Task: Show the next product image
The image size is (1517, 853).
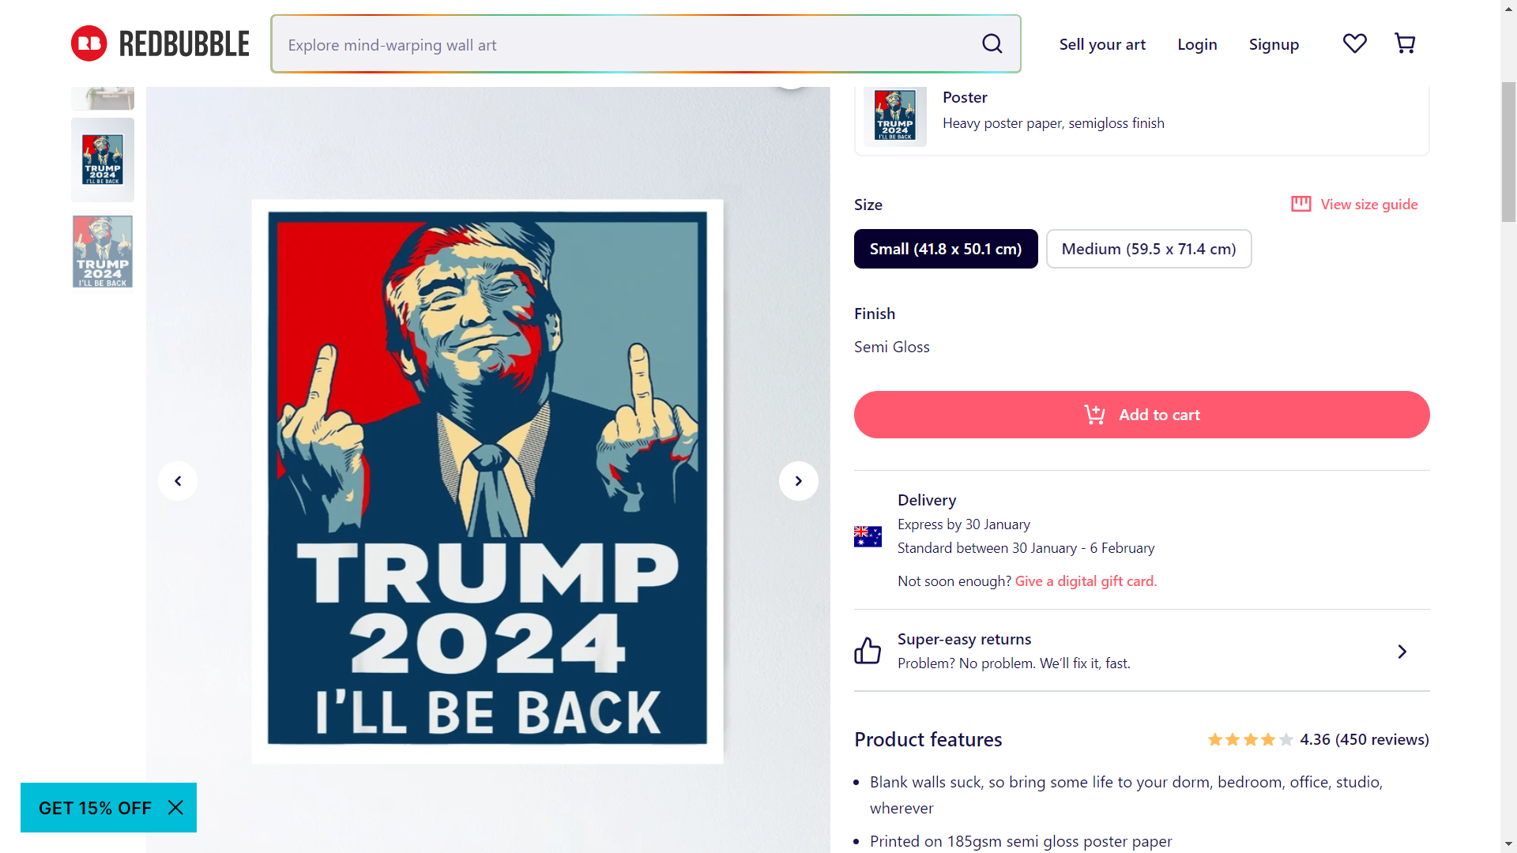Action: (x=799, y=481)
